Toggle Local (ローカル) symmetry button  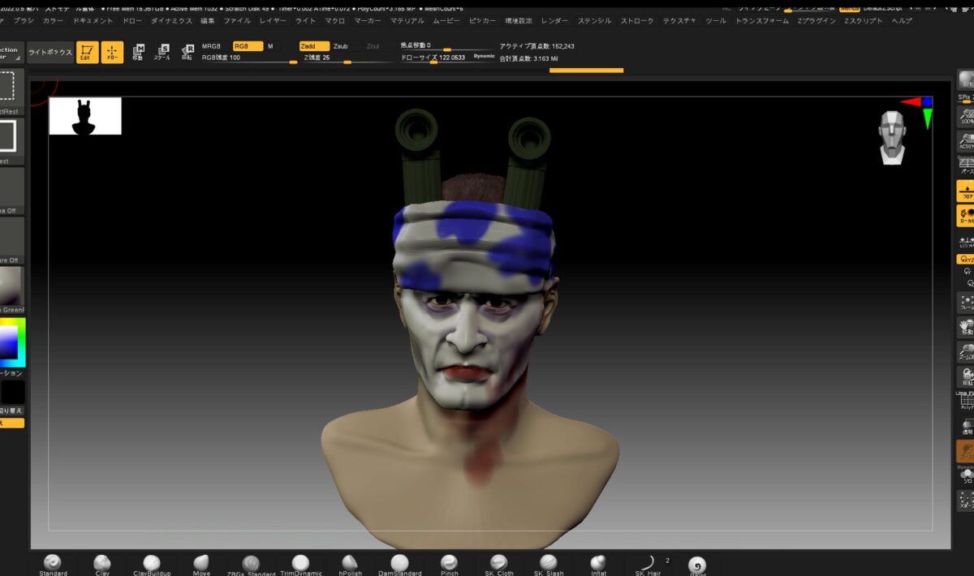[966, 217]
